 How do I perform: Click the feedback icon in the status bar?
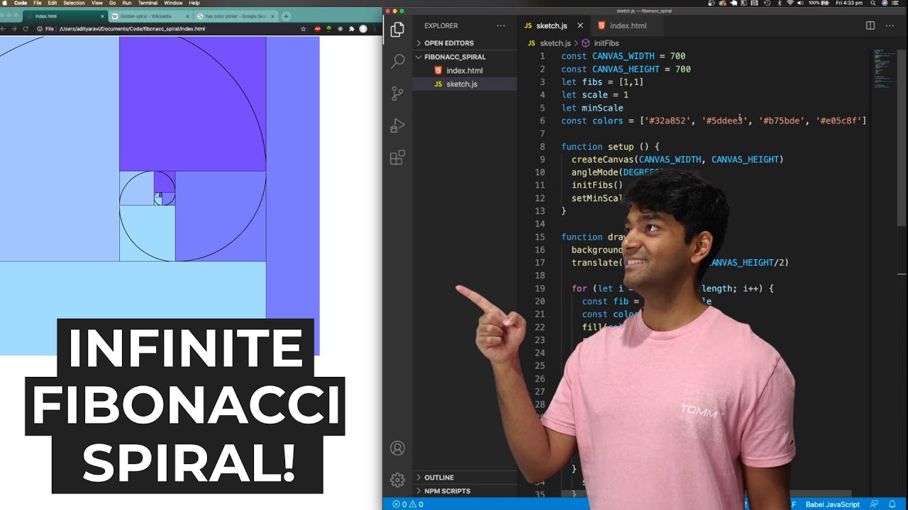(x=873, y=504)
